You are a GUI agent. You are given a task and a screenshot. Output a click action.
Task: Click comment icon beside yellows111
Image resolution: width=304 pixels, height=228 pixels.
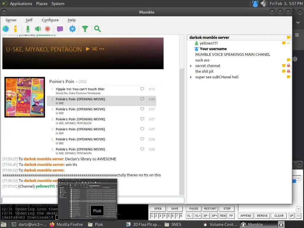tap(284, 43)
